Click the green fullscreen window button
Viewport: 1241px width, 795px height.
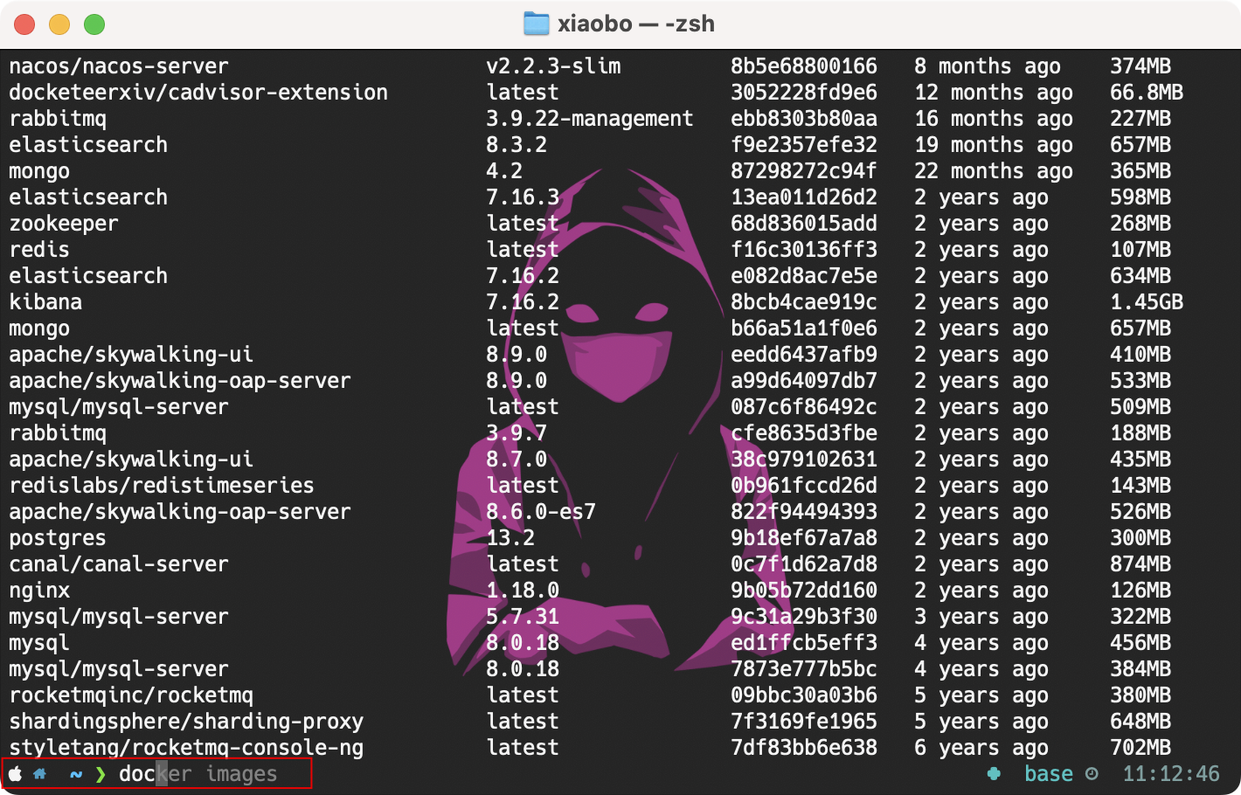(94, 24)
